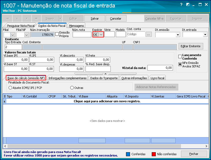
Task: Open Livro fiscal tab
Action: tap(157, 78)
